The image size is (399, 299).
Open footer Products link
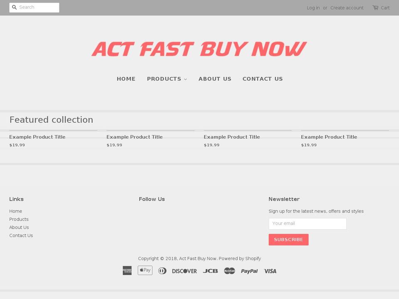[19, 219]
